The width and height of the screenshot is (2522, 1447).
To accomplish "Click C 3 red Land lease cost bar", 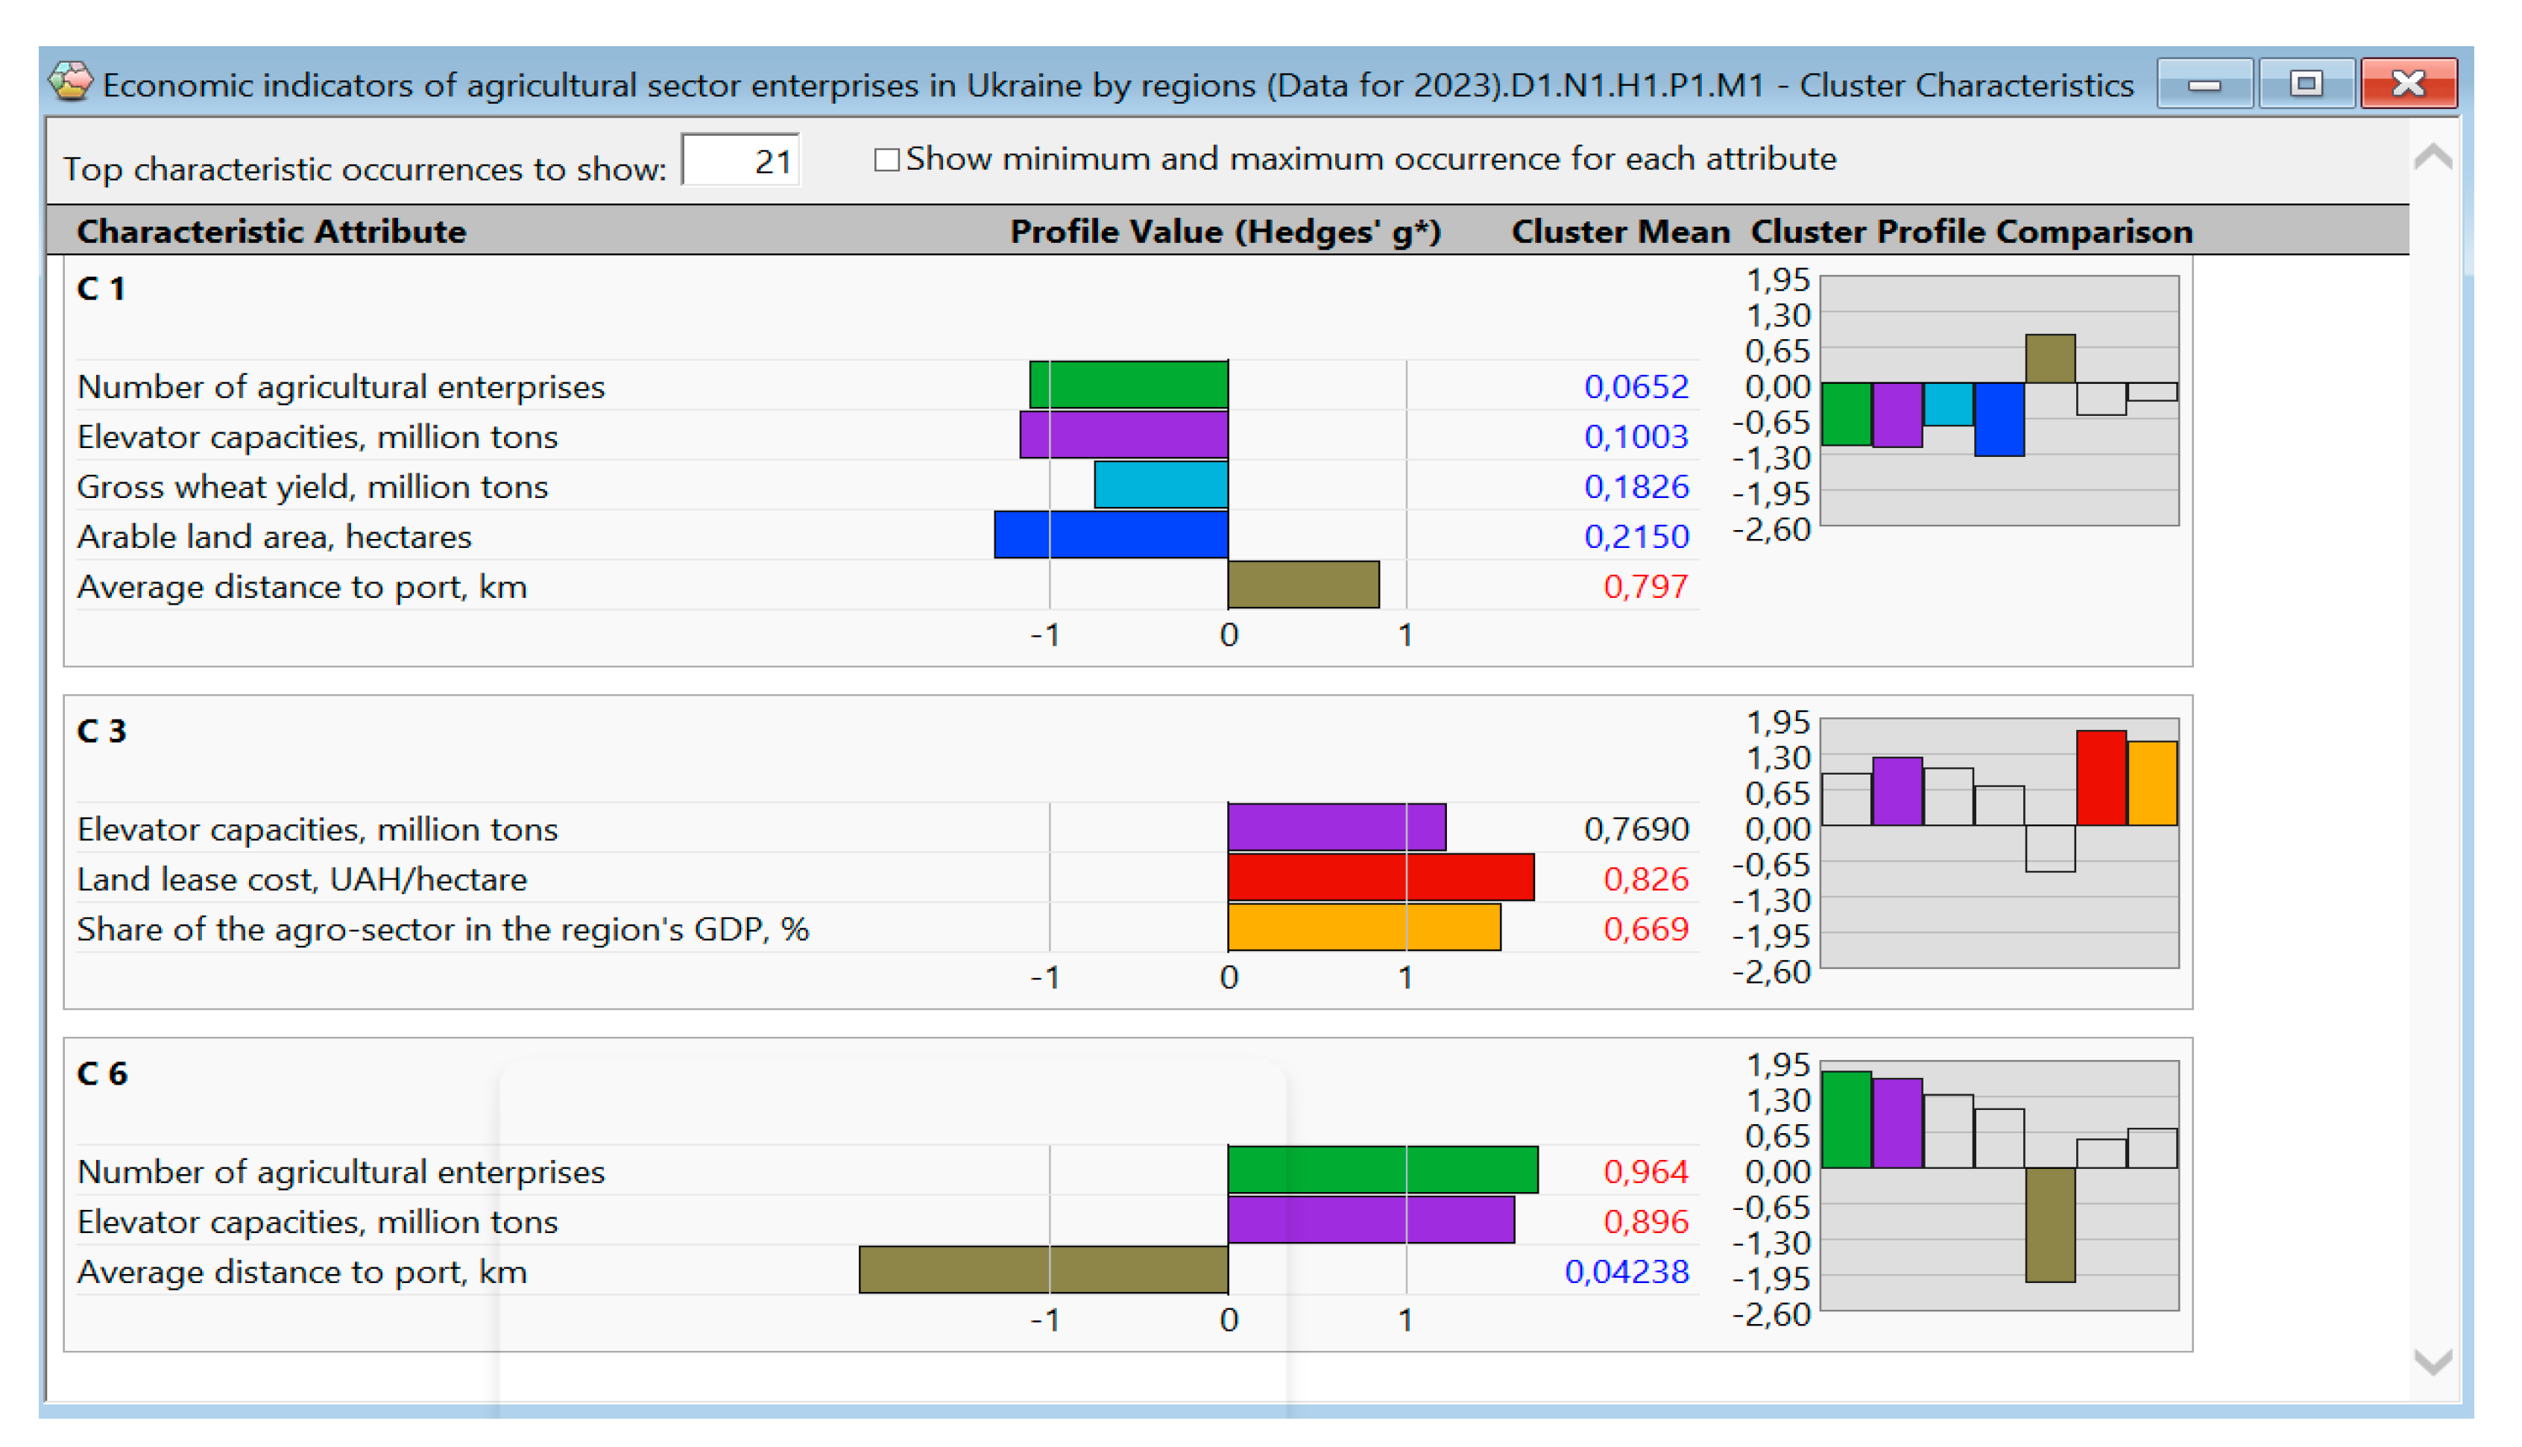I will (1380, 877).
